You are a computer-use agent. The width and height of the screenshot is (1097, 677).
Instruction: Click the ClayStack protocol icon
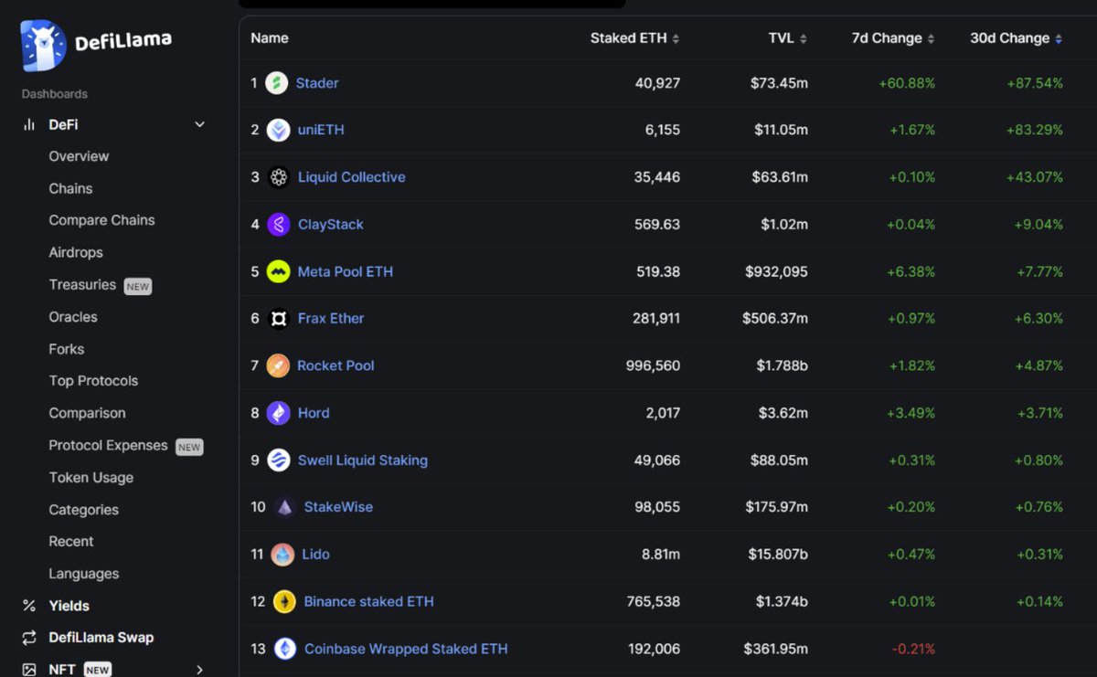[279, 225]
